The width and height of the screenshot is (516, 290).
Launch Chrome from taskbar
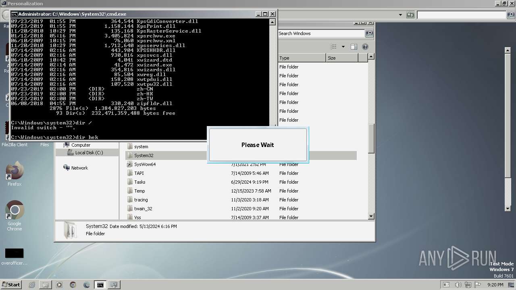pos(73,285)
